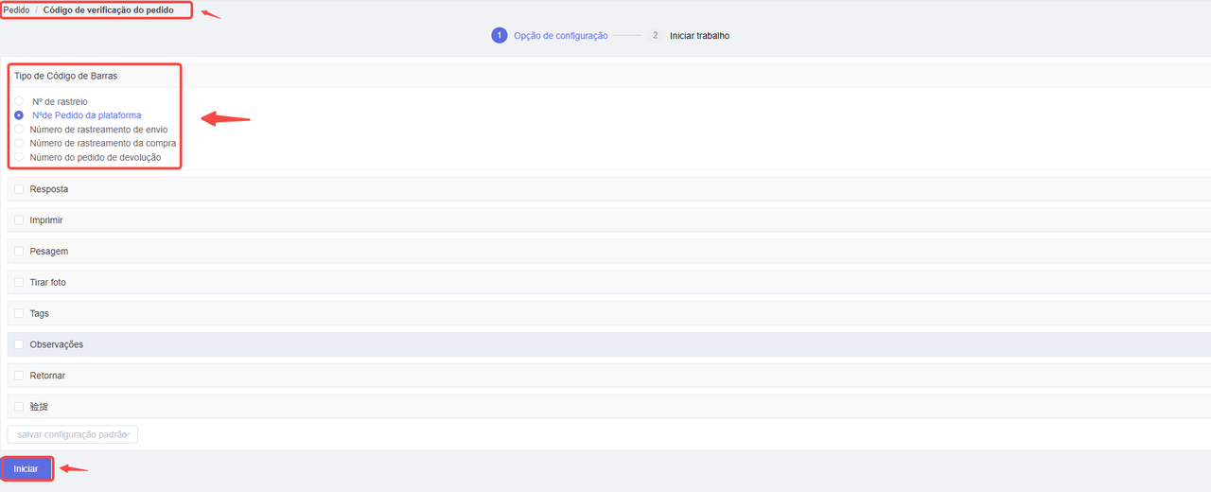Click Código de verificação do pedido breadcrumb
This screenshot has height=492, width=1211.
click(x=109, y=9)
